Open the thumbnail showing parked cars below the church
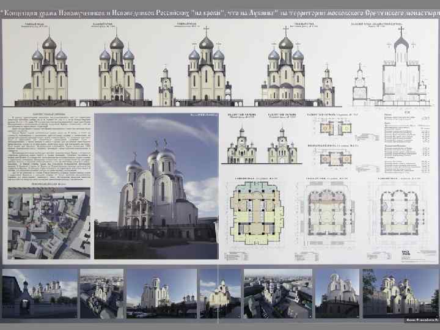 point(161,293)
